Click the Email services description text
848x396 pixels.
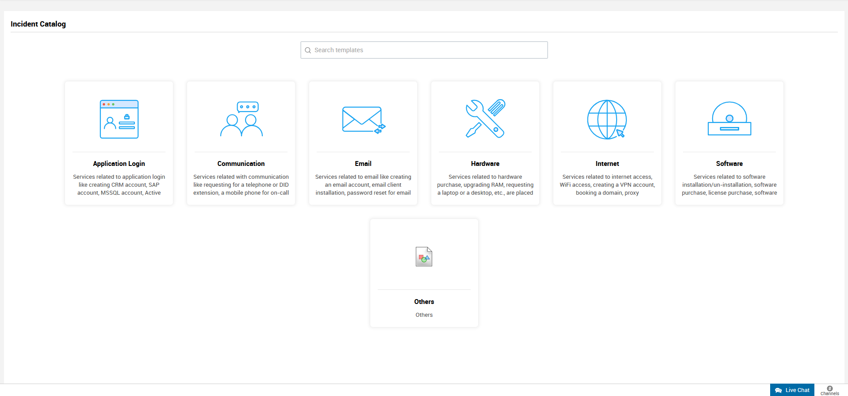coord(363,185)
